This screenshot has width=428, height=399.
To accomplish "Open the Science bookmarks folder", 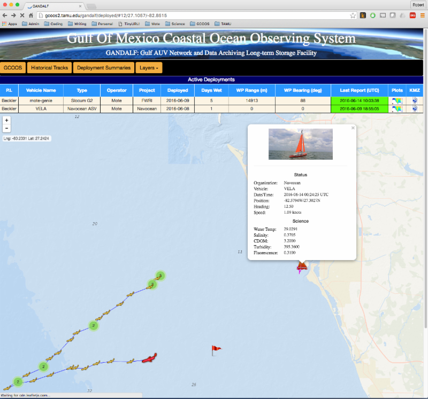I will coord(175,24).
